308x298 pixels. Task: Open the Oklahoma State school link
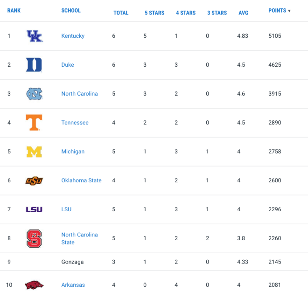point(81,180)
